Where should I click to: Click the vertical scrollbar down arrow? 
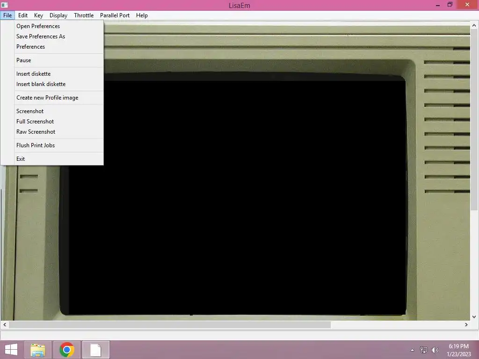474,317
